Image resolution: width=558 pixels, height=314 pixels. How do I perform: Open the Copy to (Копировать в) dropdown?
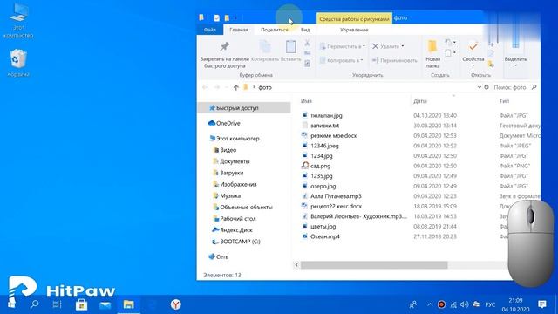341,60
